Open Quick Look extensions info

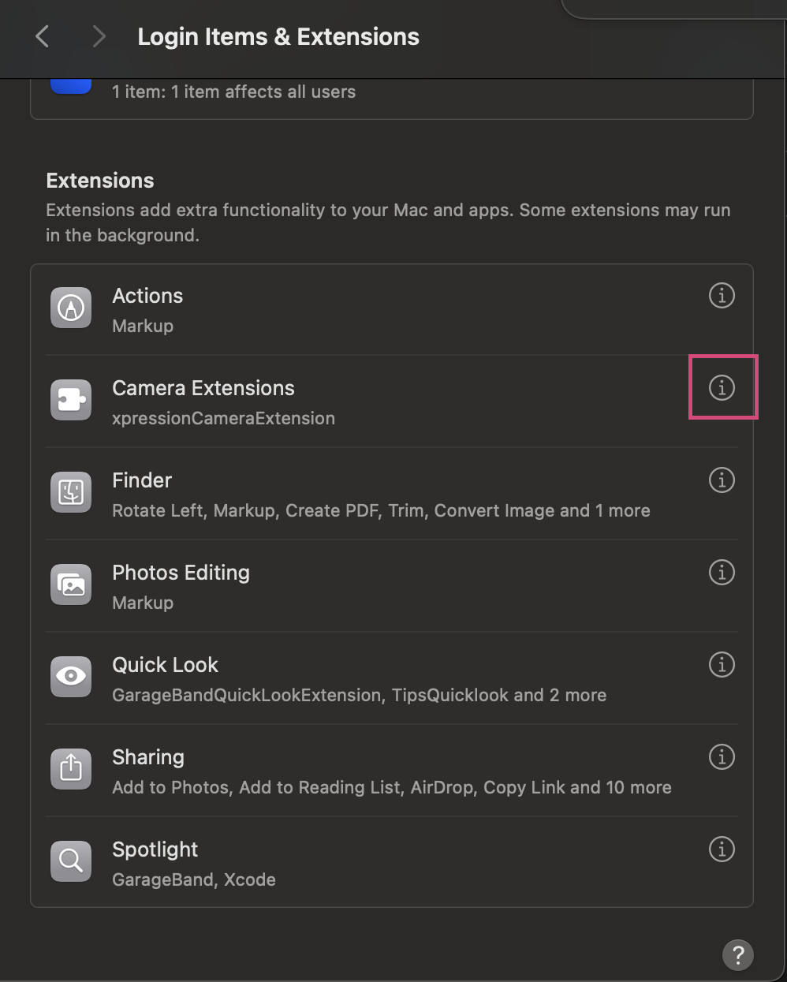[x=722, y=664]
